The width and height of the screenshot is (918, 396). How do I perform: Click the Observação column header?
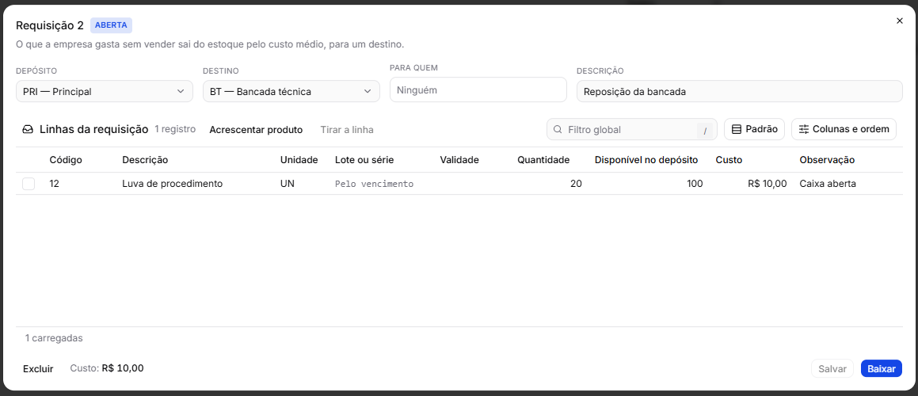click(827, 160)
